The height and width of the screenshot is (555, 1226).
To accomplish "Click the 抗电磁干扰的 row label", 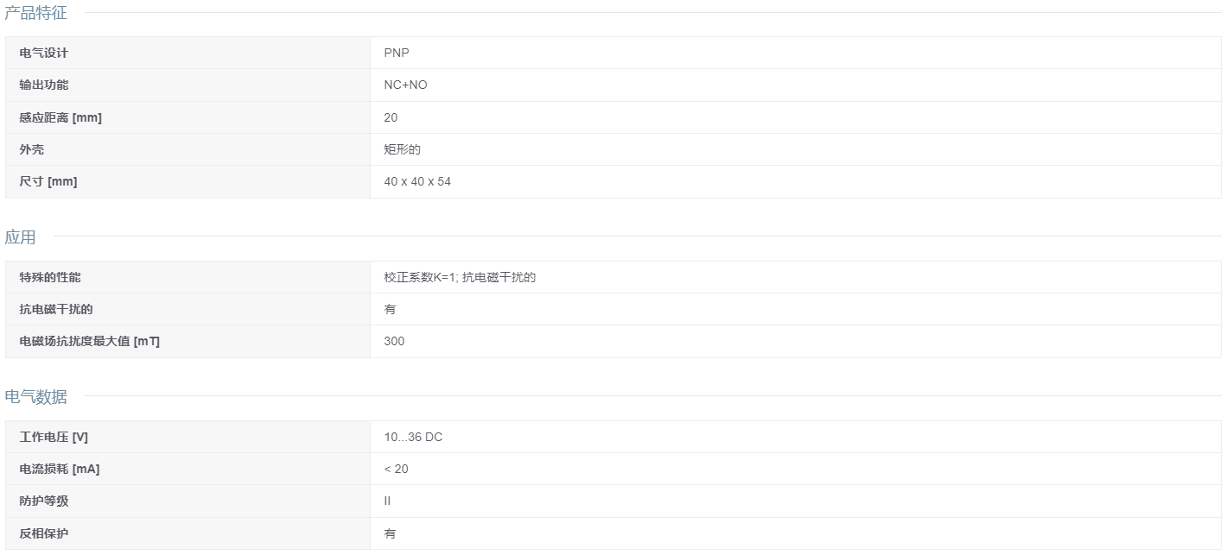I will point(56,309).
